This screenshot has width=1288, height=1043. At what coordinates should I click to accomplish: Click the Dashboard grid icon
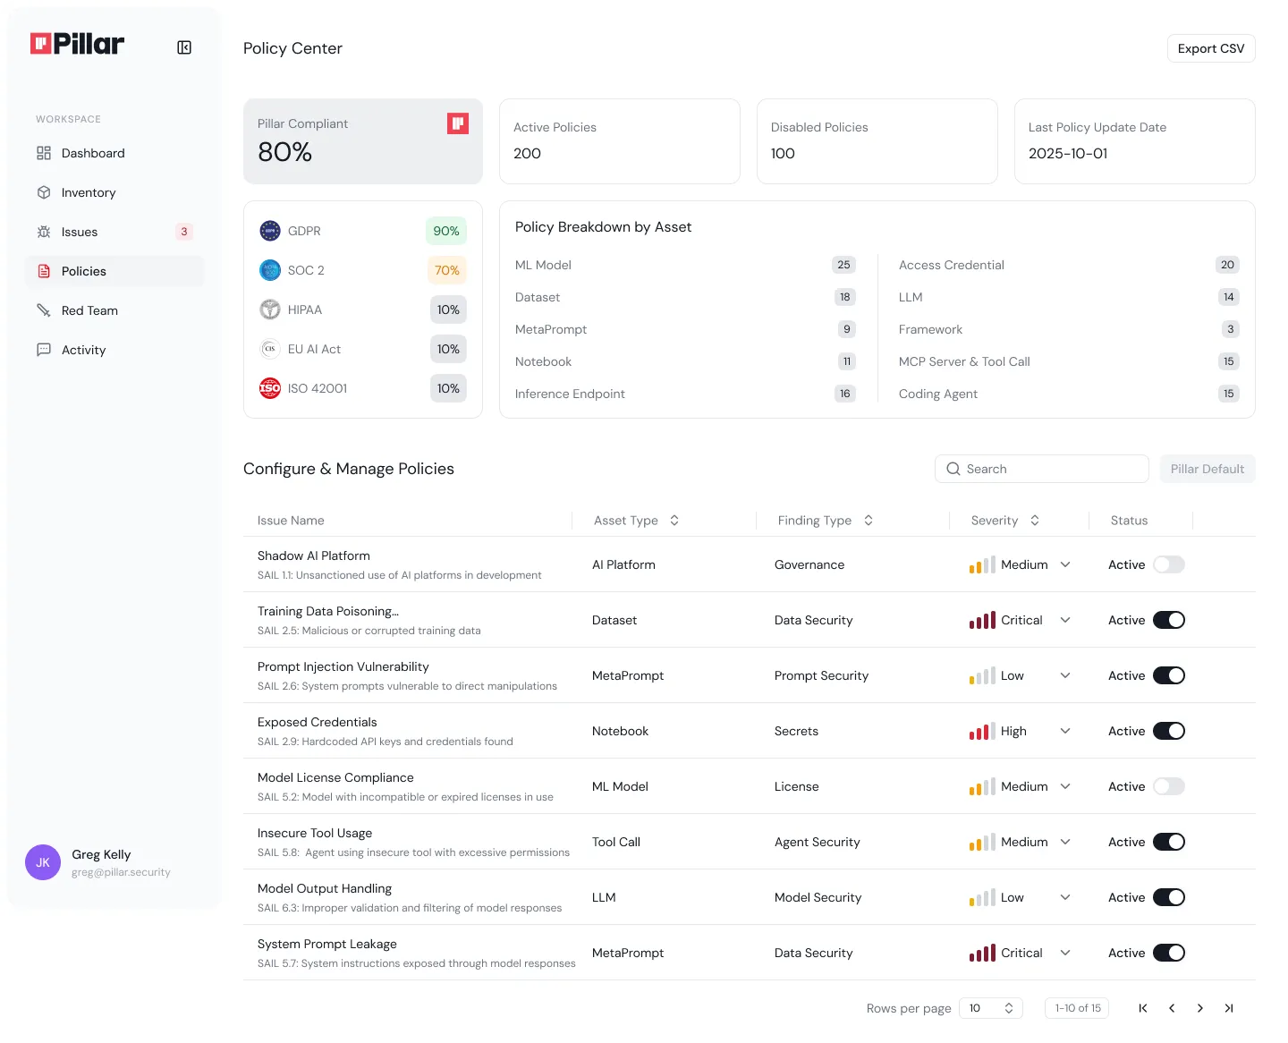click(44, 153)
